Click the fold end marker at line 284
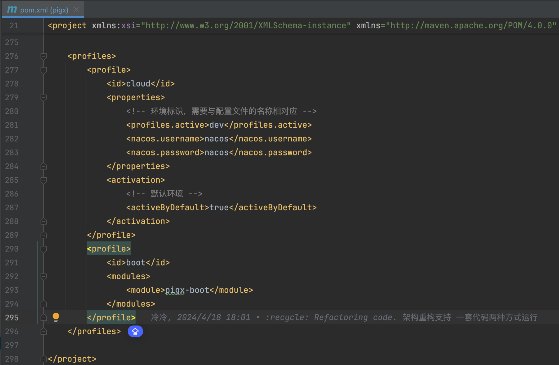Viewport: 559px width, 365px height. pyautogui.click(x=43, y=166)
